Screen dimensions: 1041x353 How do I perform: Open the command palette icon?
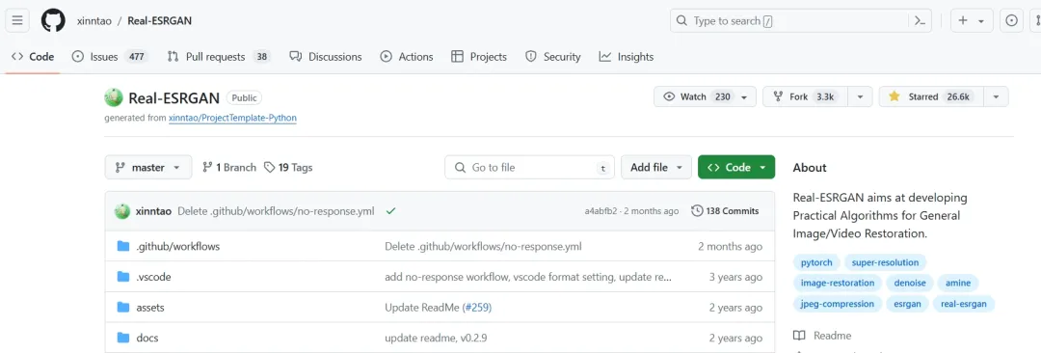pyautogui.click(x=920, y=20)
